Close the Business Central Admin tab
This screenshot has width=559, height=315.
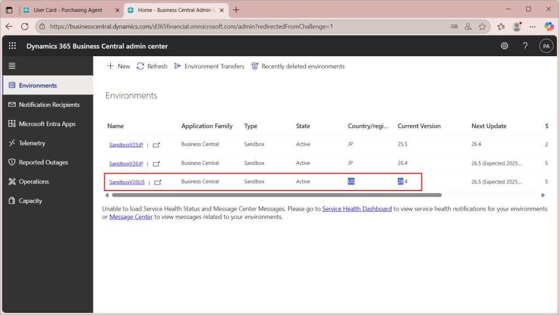tap(222, 10)
